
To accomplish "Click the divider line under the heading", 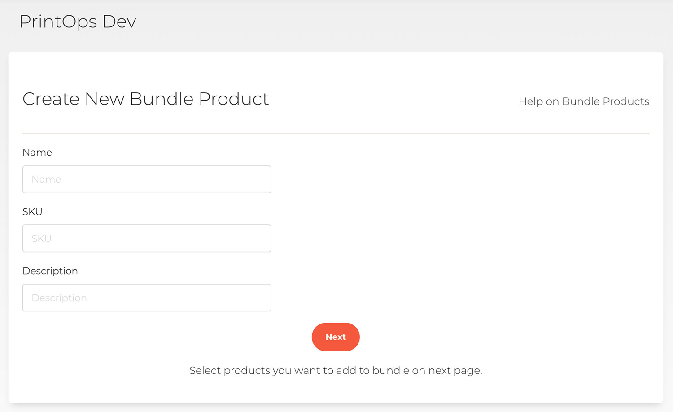I will click(336, 133).
